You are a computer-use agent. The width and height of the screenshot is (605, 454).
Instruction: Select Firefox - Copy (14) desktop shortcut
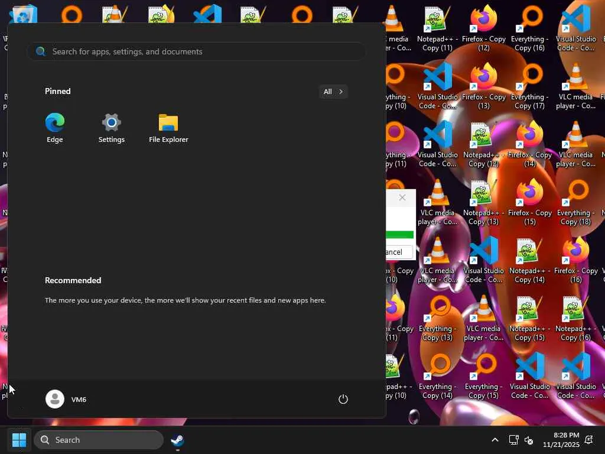530,144
